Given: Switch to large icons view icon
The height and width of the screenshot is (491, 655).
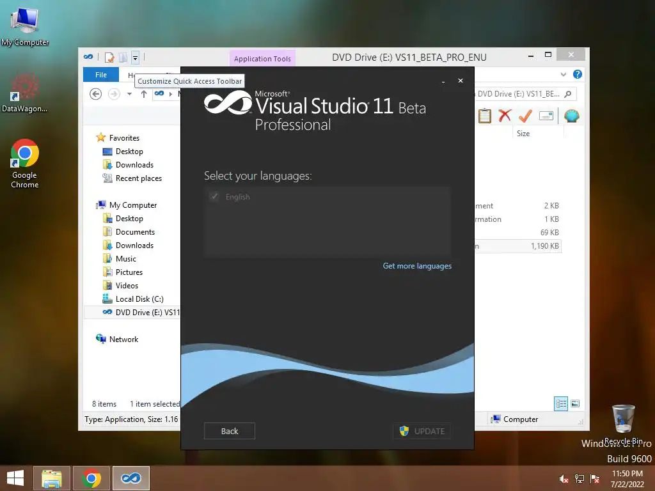Looking at the screenshot, I should (575, 403).
